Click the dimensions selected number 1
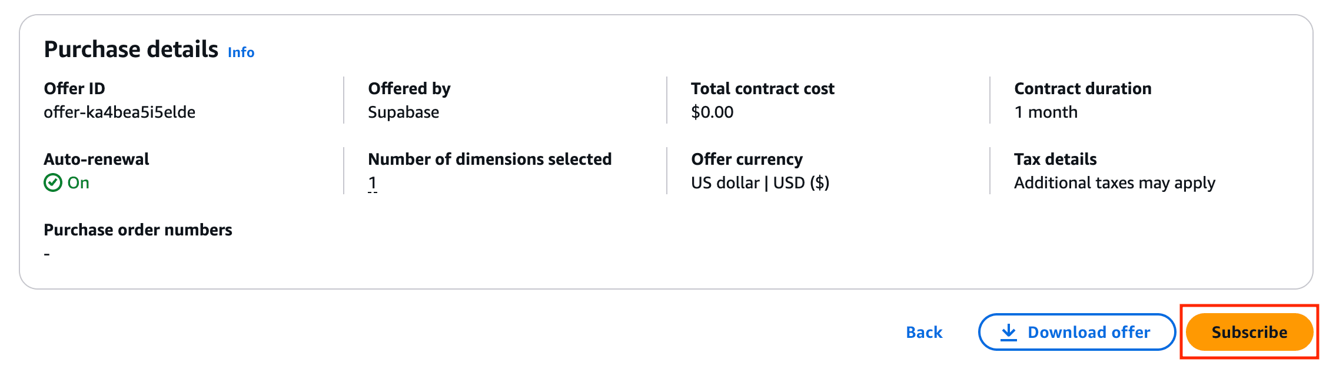This screenshot has height=372, width=1336. pyautogui.click(x=372, y=182)
